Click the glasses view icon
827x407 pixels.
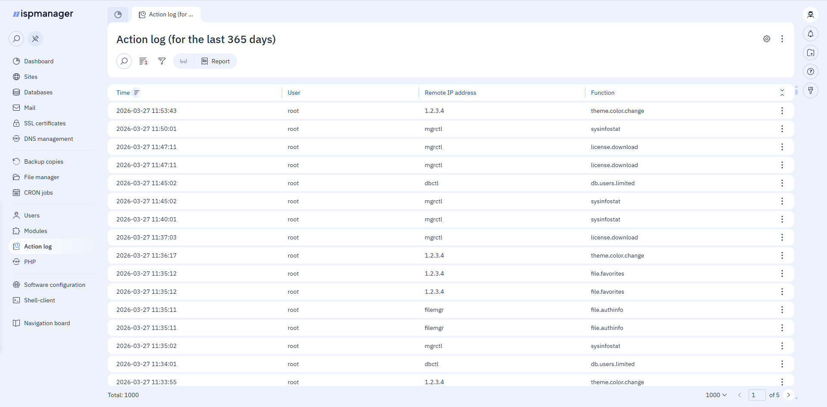[183, 61]
